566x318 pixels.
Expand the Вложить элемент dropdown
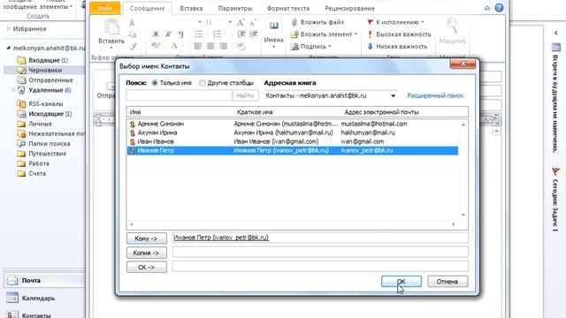356,34
